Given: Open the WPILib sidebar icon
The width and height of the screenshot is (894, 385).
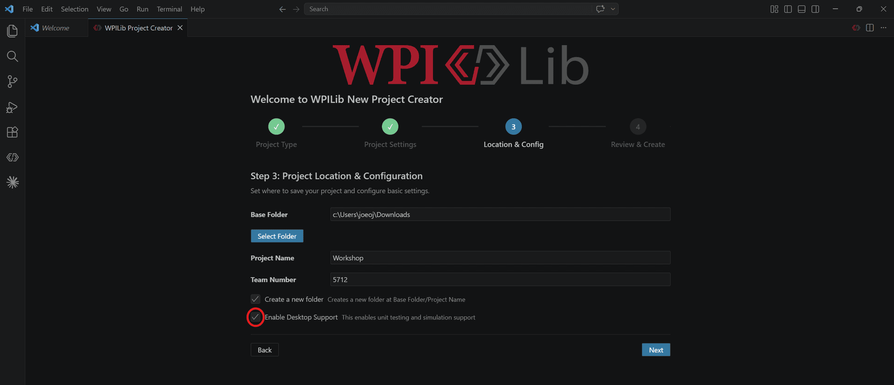Looking at the screenshot, I should coord(12,158).
